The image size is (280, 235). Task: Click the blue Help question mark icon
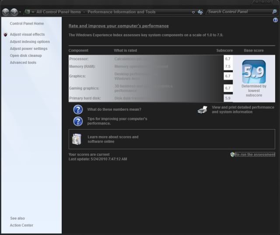coord(275,20)
